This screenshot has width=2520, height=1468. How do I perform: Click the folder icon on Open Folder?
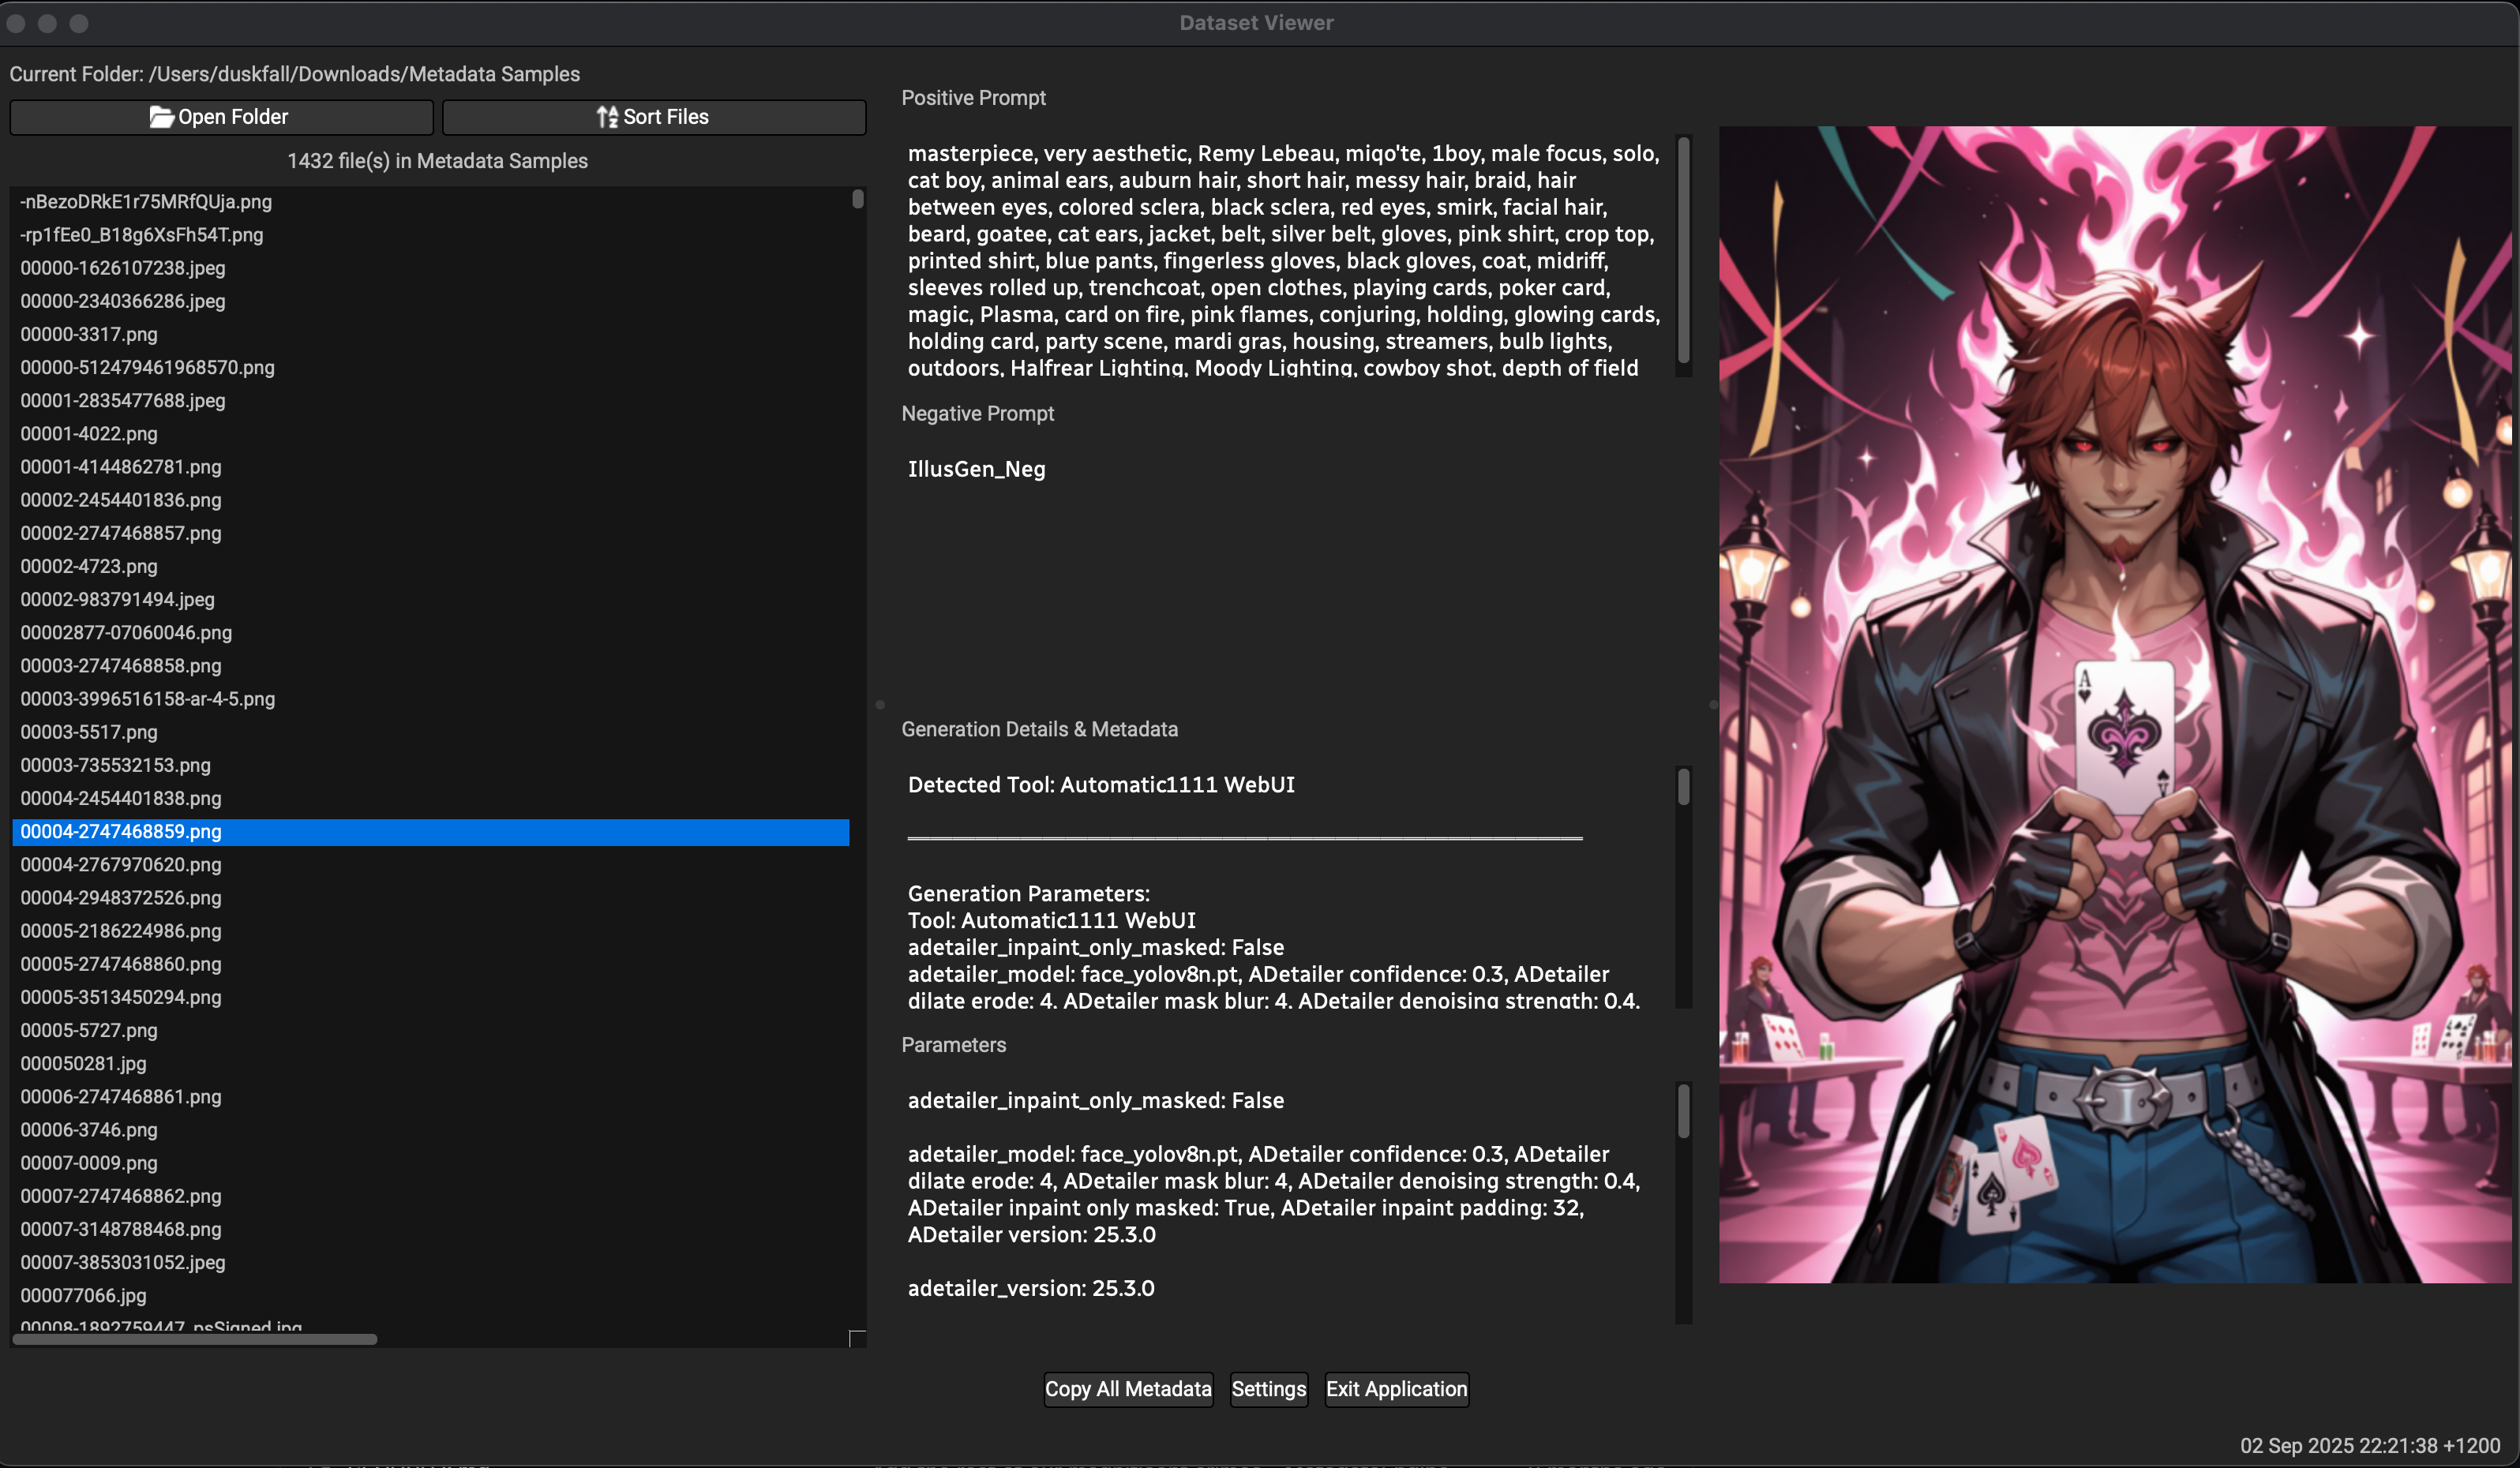pos(161,117)
